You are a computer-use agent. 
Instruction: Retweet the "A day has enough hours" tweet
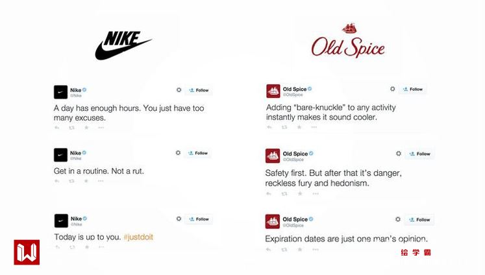click(x=71, y=128)
